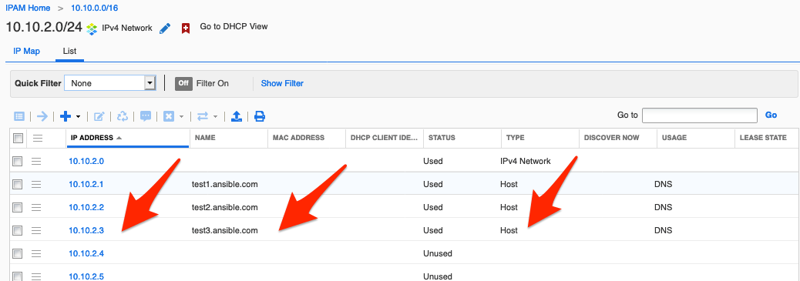Click the right arrow toolbar icon

click(42, 116)
